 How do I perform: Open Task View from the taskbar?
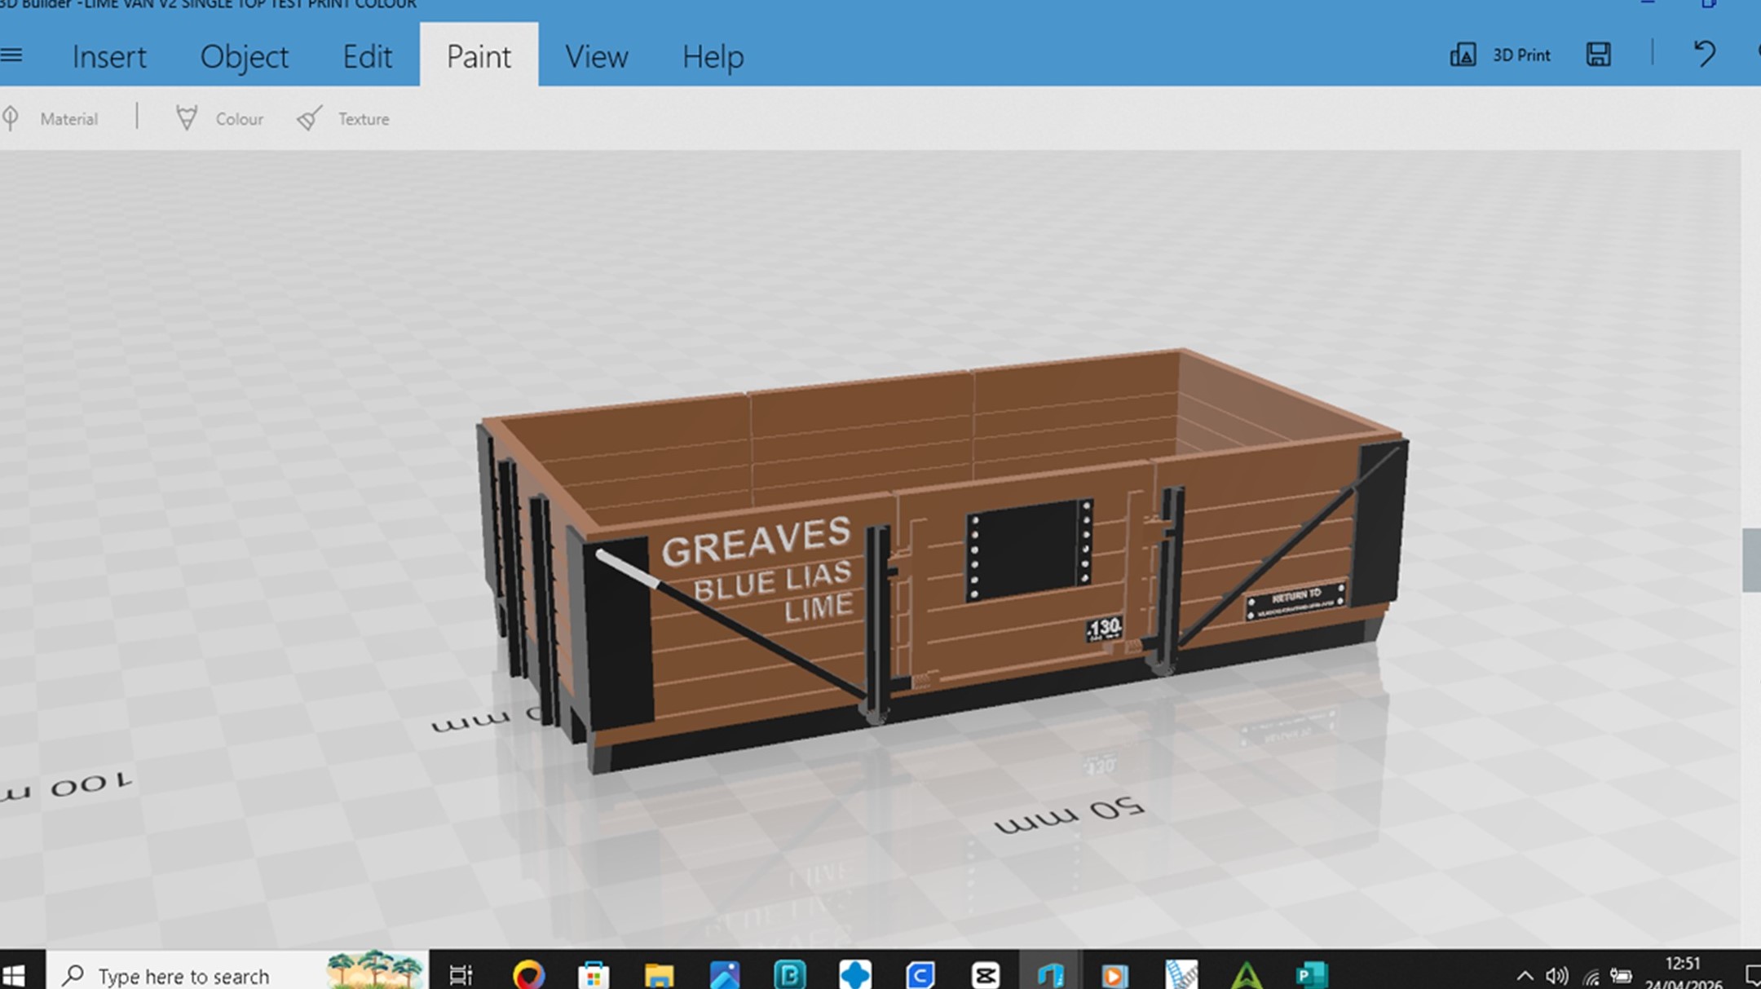pyautogui.click(x=461, y=975)
